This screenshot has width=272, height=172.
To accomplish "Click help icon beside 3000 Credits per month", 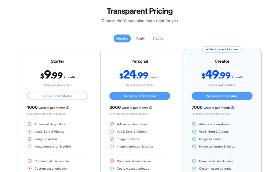I will [151, 108].
